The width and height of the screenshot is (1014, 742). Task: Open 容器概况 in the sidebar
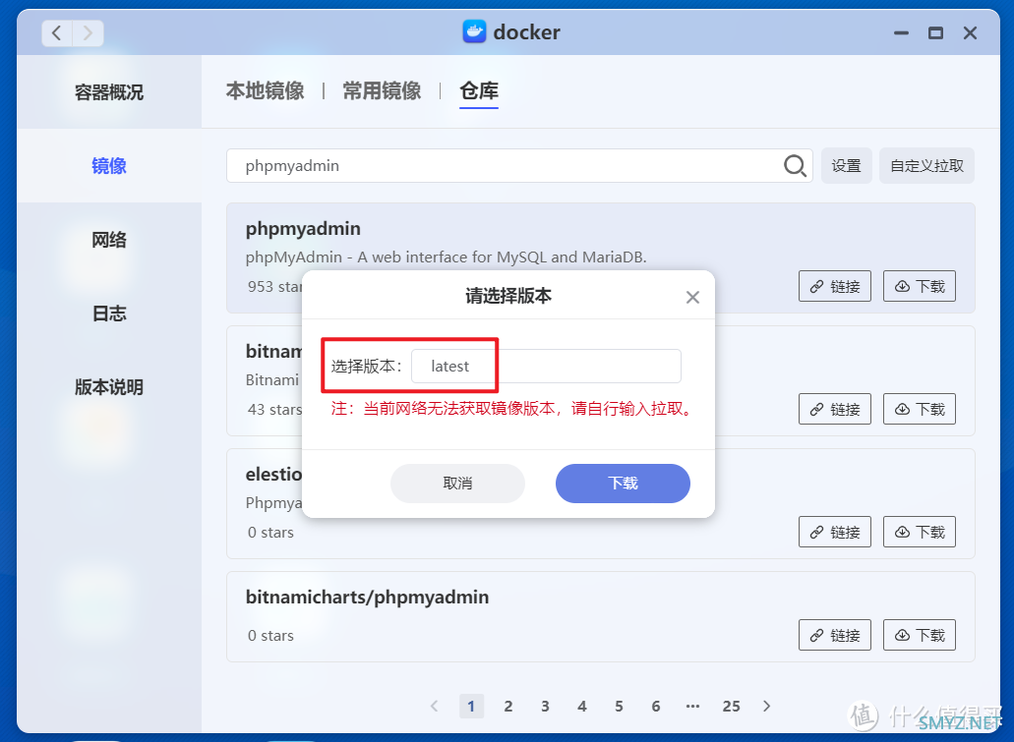tap(108, 92)
